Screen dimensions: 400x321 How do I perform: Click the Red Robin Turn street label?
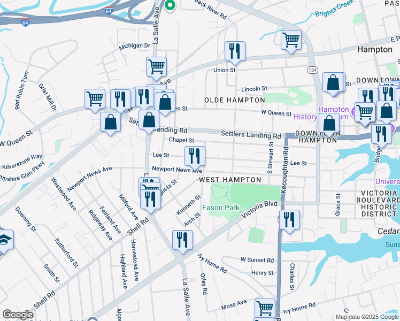tap(22, 90)
